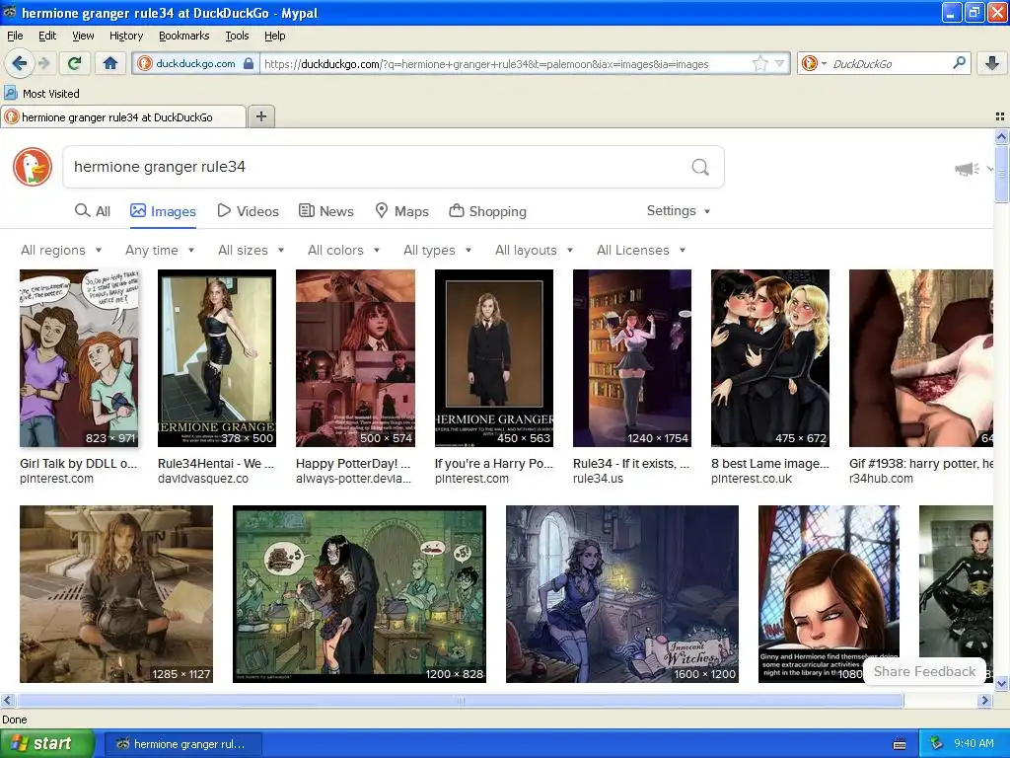Click the magnifier in browser search box

959,63
